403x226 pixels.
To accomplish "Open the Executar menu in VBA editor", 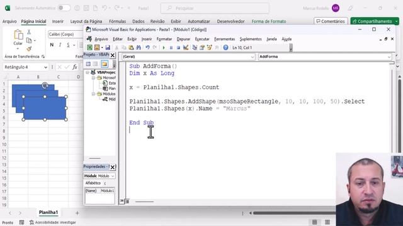I will point(202,39).
